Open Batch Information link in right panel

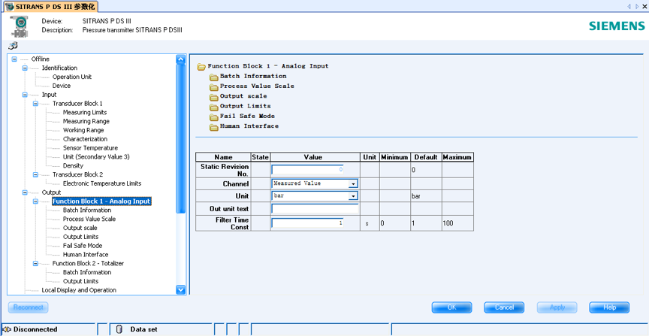point(253,76)
